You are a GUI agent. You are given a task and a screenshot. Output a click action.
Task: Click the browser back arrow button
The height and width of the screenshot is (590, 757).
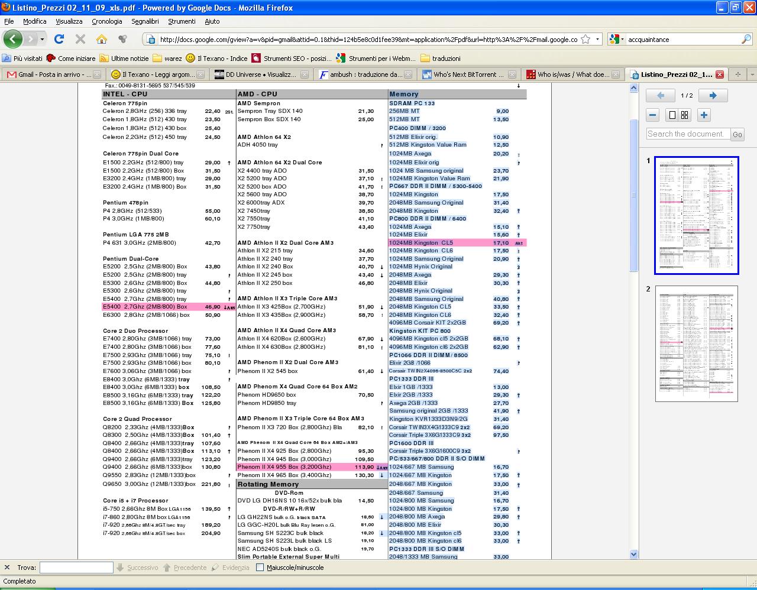(x=13, y=39)
